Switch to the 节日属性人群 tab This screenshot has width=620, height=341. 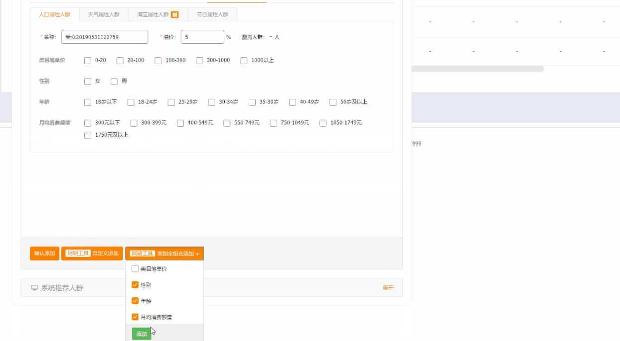pos(212,14)
